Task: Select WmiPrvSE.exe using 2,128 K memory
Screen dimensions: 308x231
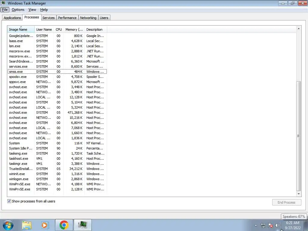Action: coord(57,189)
